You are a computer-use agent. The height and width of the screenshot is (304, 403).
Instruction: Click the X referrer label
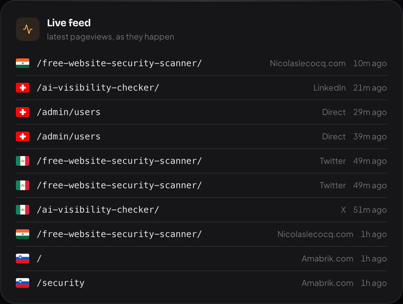click(343, 210)
